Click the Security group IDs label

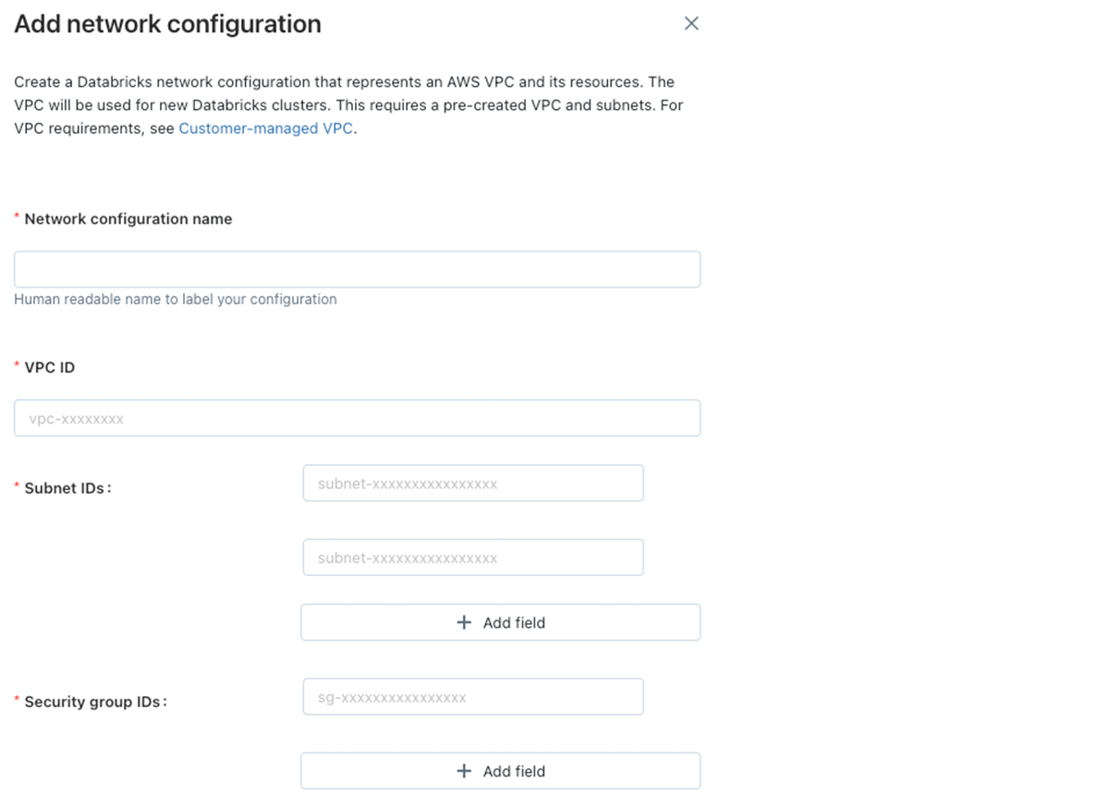click(95, 702)
